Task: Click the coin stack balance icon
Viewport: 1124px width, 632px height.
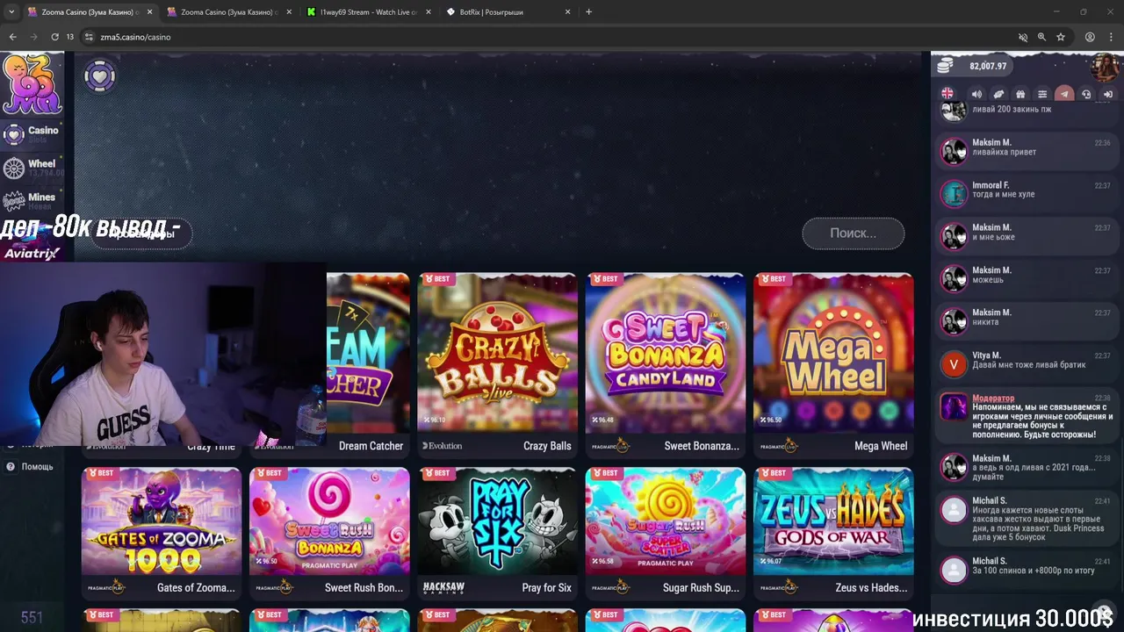Action: [945, 67]
